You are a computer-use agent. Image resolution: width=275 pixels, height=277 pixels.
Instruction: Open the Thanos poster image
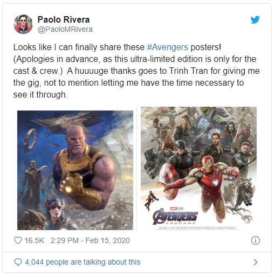point(75,170)
